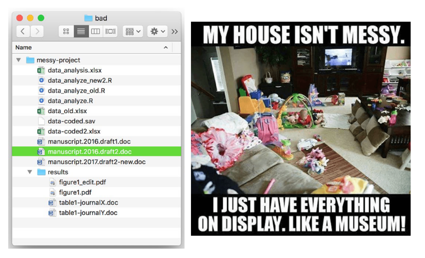Click the Excel icon of data-coded2.xlsx
The width and height of the screenshot is (425, 258).
point(41,131)
